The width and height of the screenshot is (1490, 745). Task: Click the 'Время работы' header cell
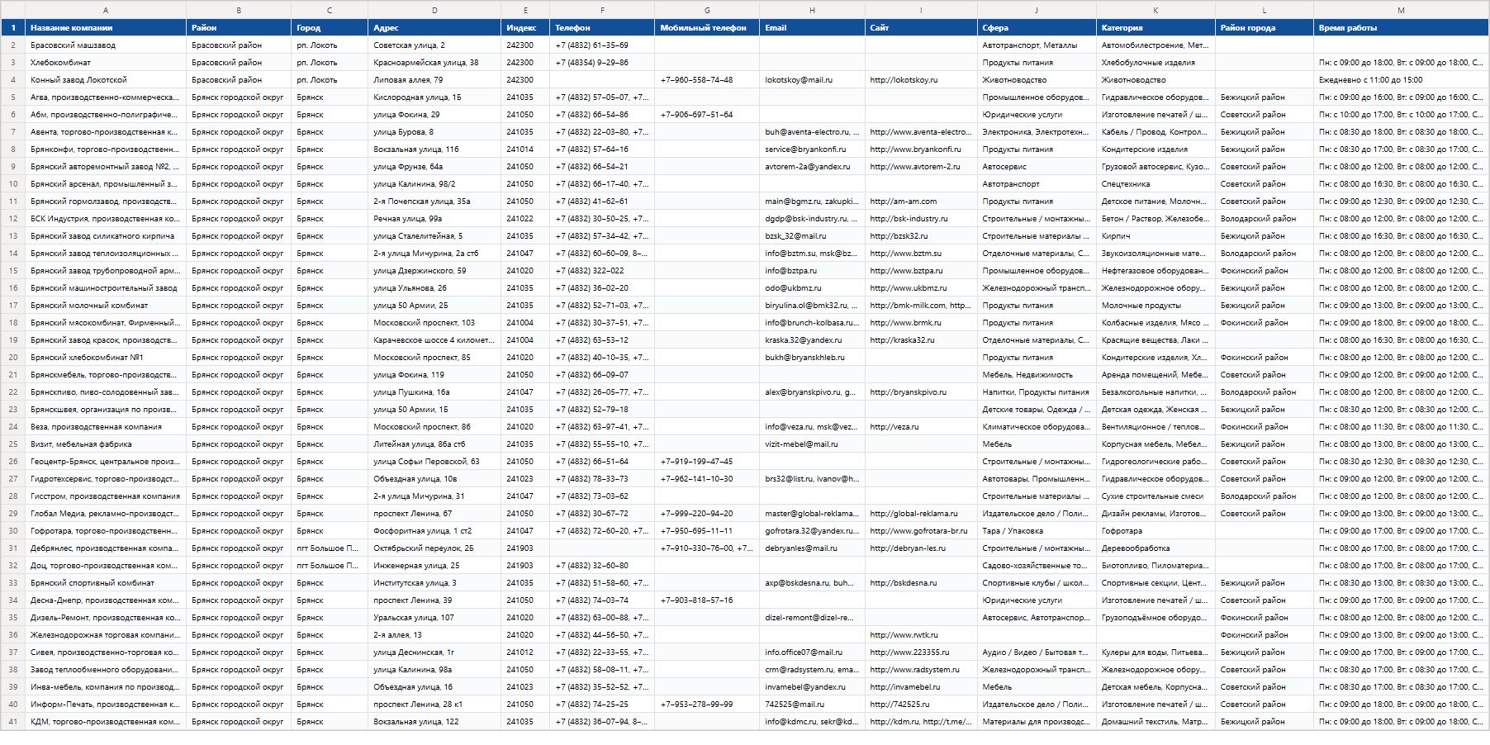[1401, 27]
